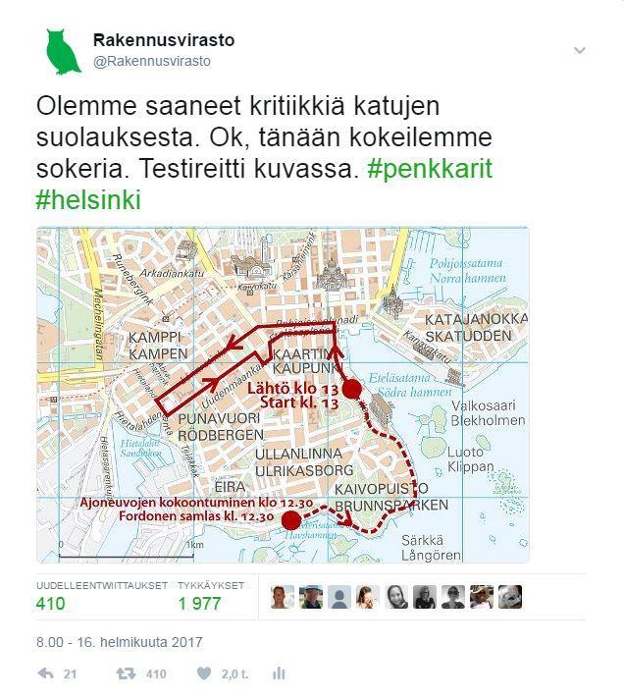Click the green owl profile avatar
The height and width of the screenshot is (699, 624).
[x=63, y=52]
